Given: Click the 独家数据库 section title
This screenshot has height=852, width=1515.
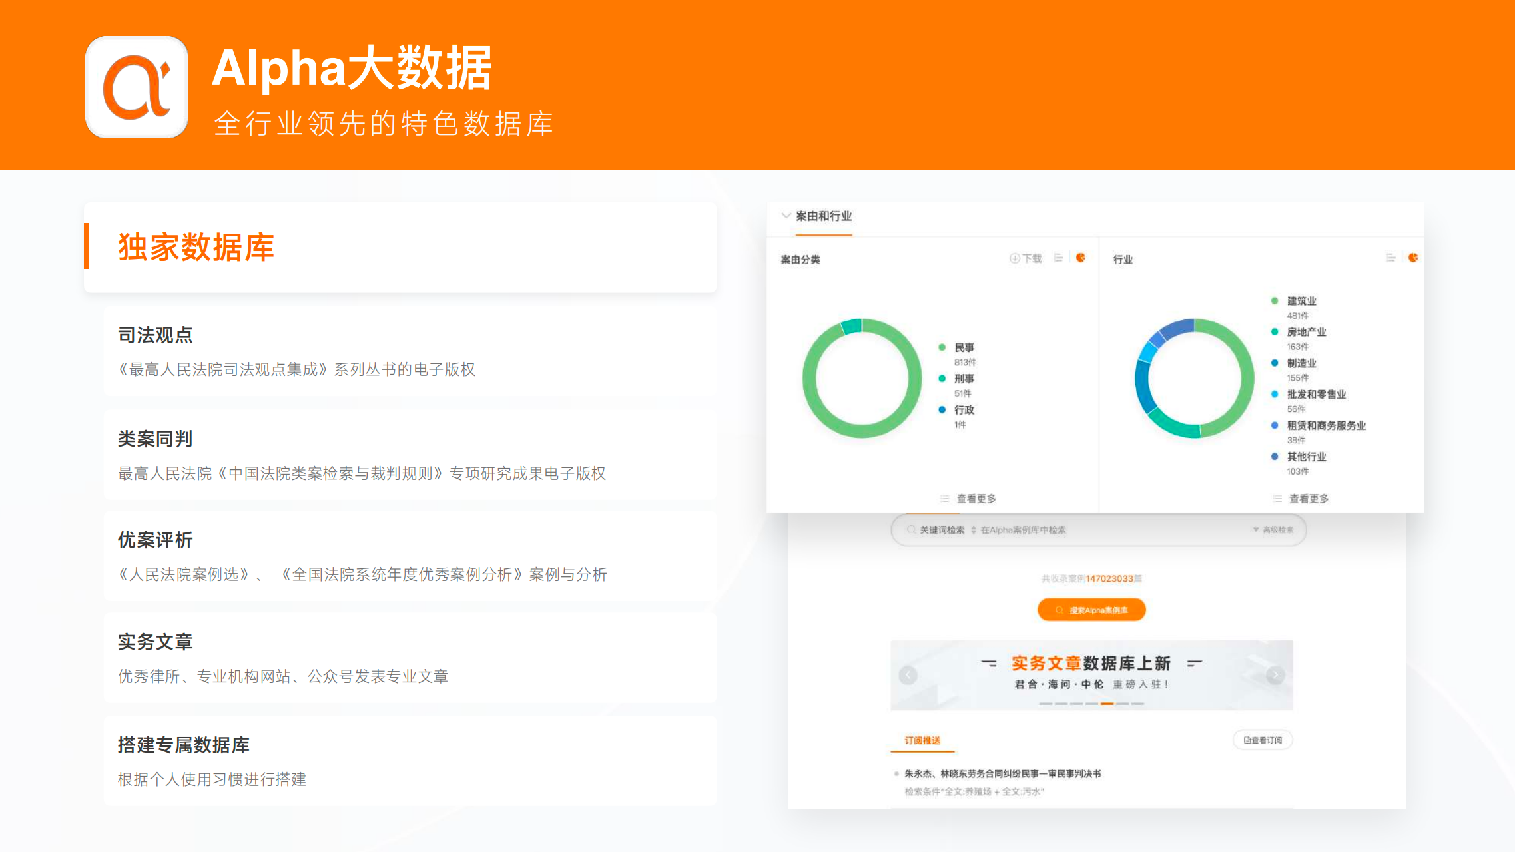Looking at the screenshot, I should click(196, 247).
